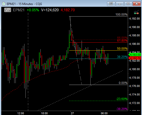Click the red 4,182.70 price marker
The height and width of the screenshot is (115, 142).
[135, 58]
